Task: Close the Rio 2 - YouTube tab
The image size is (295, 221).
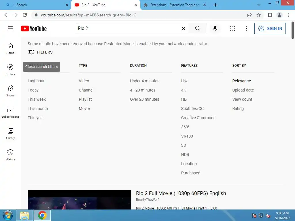Action: click(136, 5)
